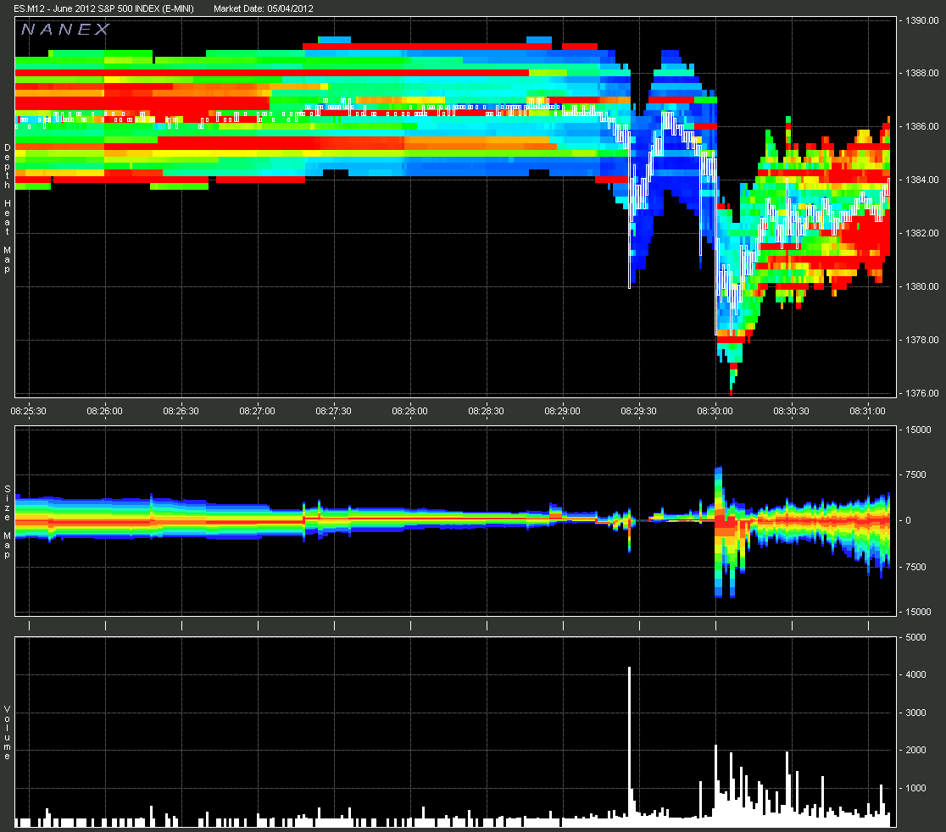
Task: Click the vertical Volume panel label
Action: (x=8, y=733)
